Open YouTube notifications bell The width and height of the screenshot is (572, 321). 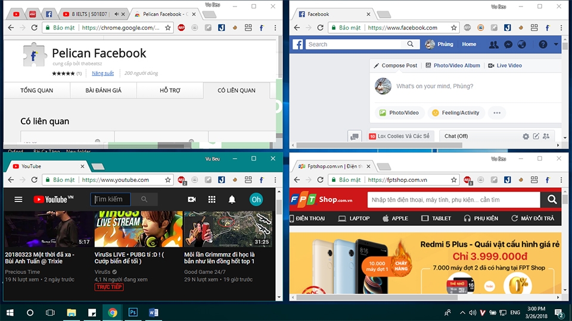pos(232,200)
